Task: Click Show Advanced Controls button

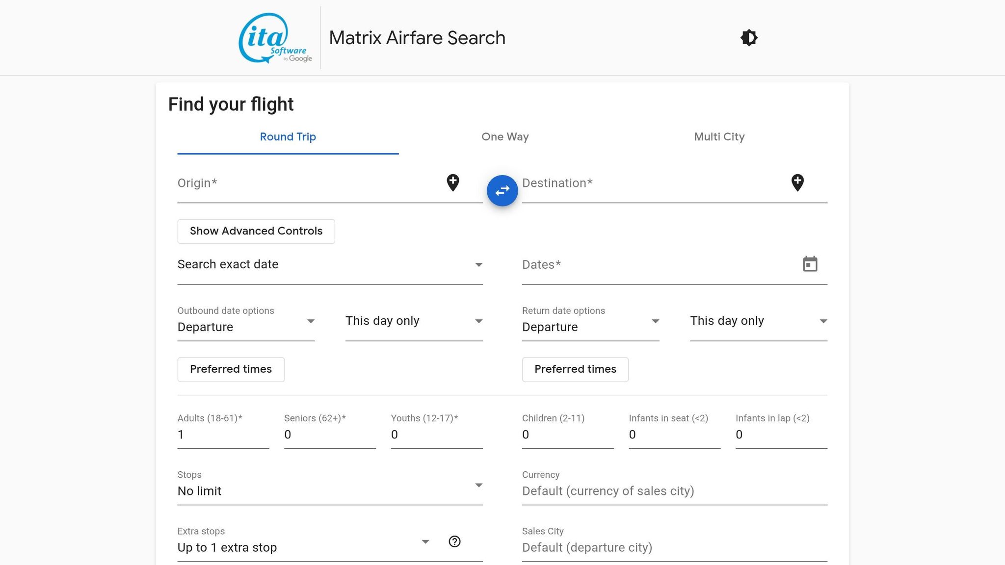Action: 256,231
